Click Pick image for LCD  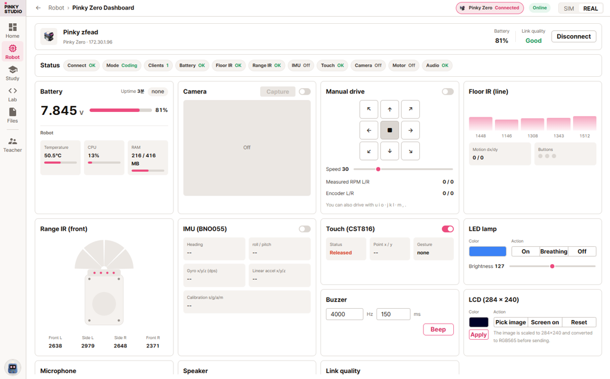[x=511, y=322]
